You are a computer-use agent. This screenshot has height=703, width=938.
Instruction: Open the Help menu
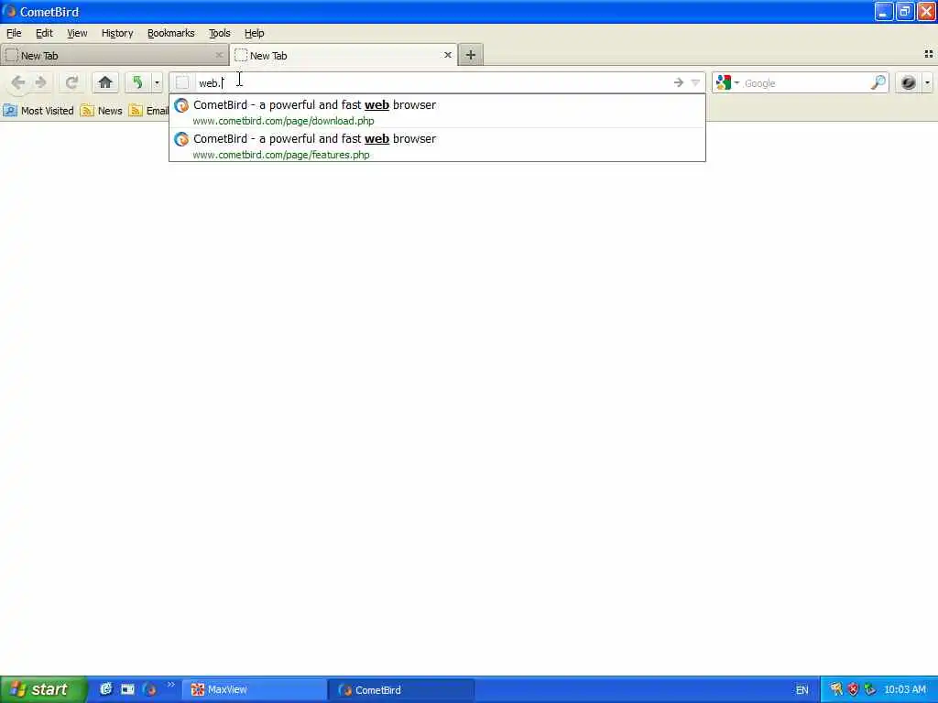[255, 33]
